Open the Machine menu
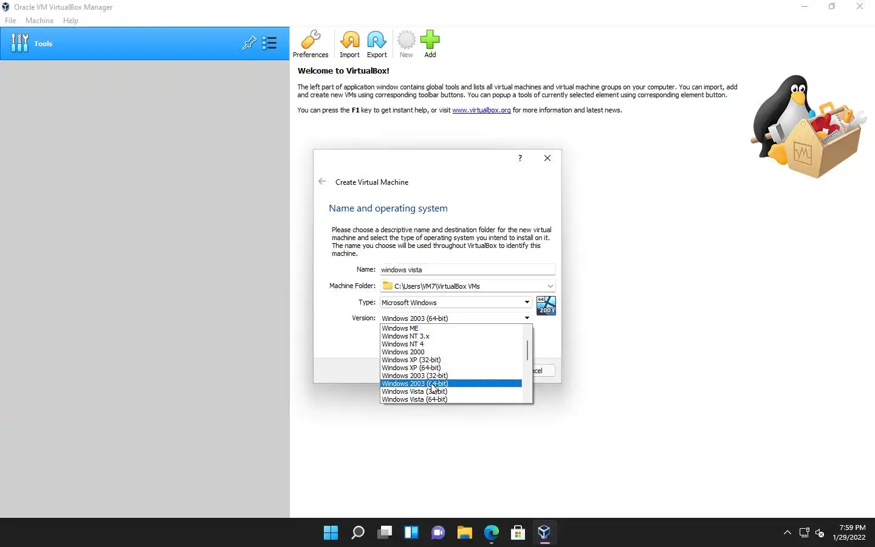Image resolution: width=875 pixels, height=547 pixels. click(x=39, y=20)
